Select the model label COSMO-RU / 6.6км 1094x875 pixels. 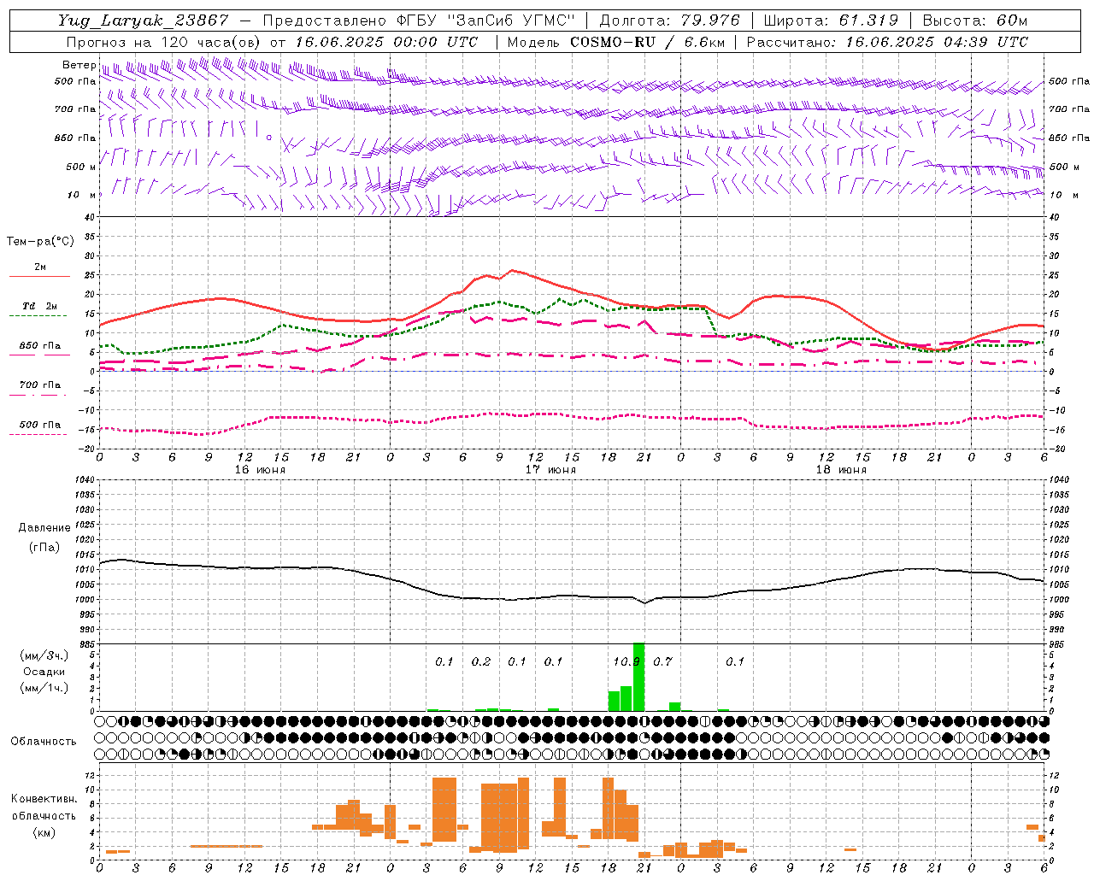point(646,42)
